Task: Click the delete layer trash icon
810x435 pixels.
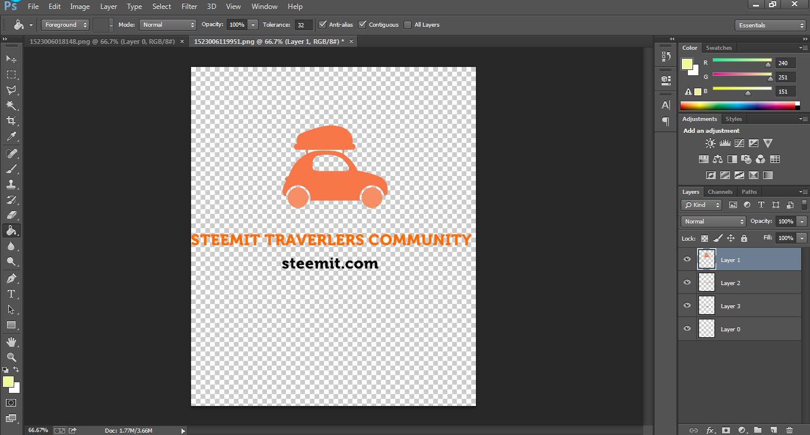Action: point(789,430)
